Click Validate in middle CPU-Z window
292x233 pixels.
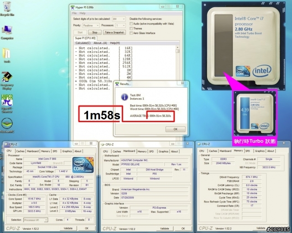164,228
